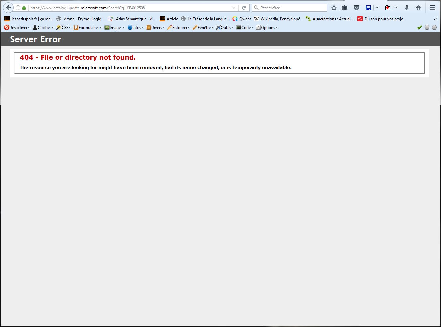Click the first grey circle indicator after checkmark
This screenshot has height=327, width=441.
(427, 27)
